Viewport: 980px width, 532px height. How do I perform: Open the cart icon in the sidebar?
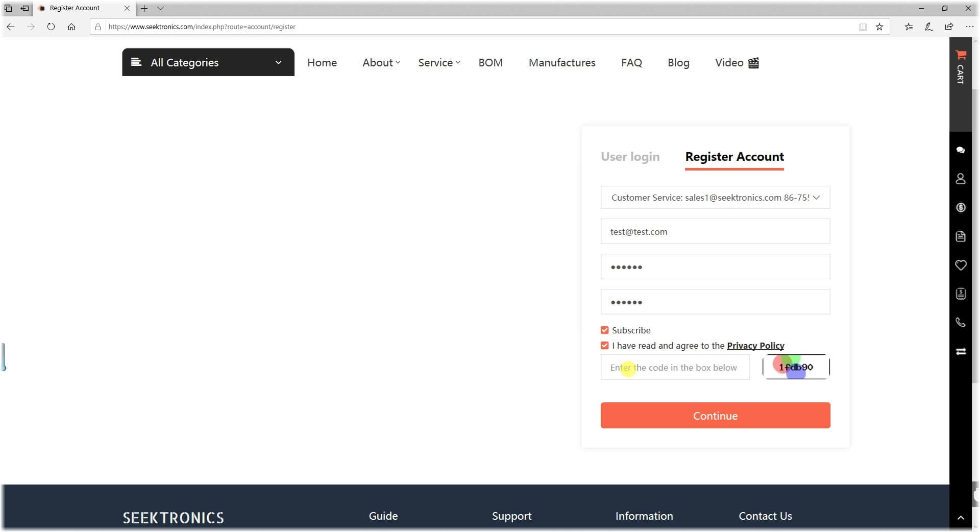point(961,55)
